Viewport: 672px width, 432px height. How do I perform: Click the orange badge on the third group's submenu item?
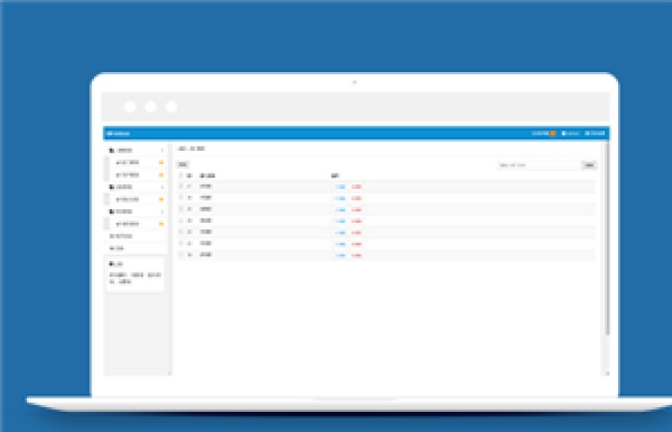[x=161, y=224]
